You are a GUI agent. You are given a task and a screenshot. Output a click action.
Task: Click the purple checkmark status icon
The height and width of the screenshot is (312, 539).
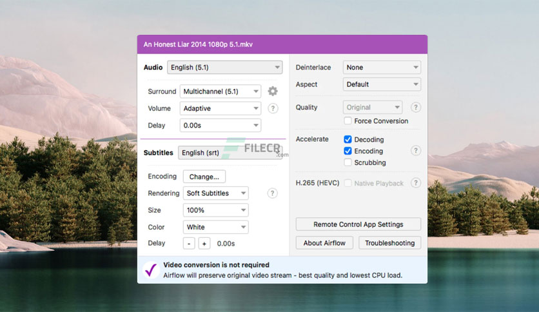pyautogui.click(x=151, y=269)
